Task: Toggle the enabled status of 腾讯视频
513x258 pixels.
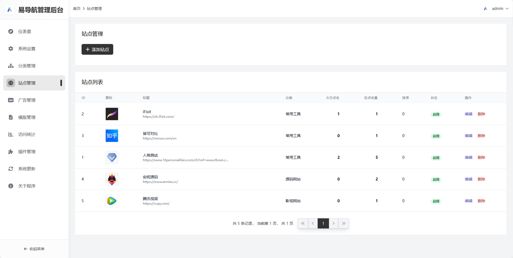Action: [x=436, y=201]
